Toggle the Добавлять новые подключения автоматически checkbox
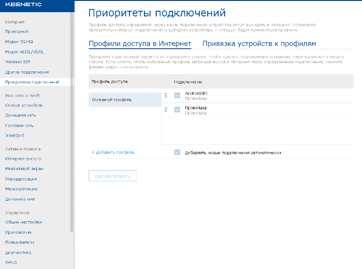The height and width of the screenshot is (269, 362). coord(177,152)
